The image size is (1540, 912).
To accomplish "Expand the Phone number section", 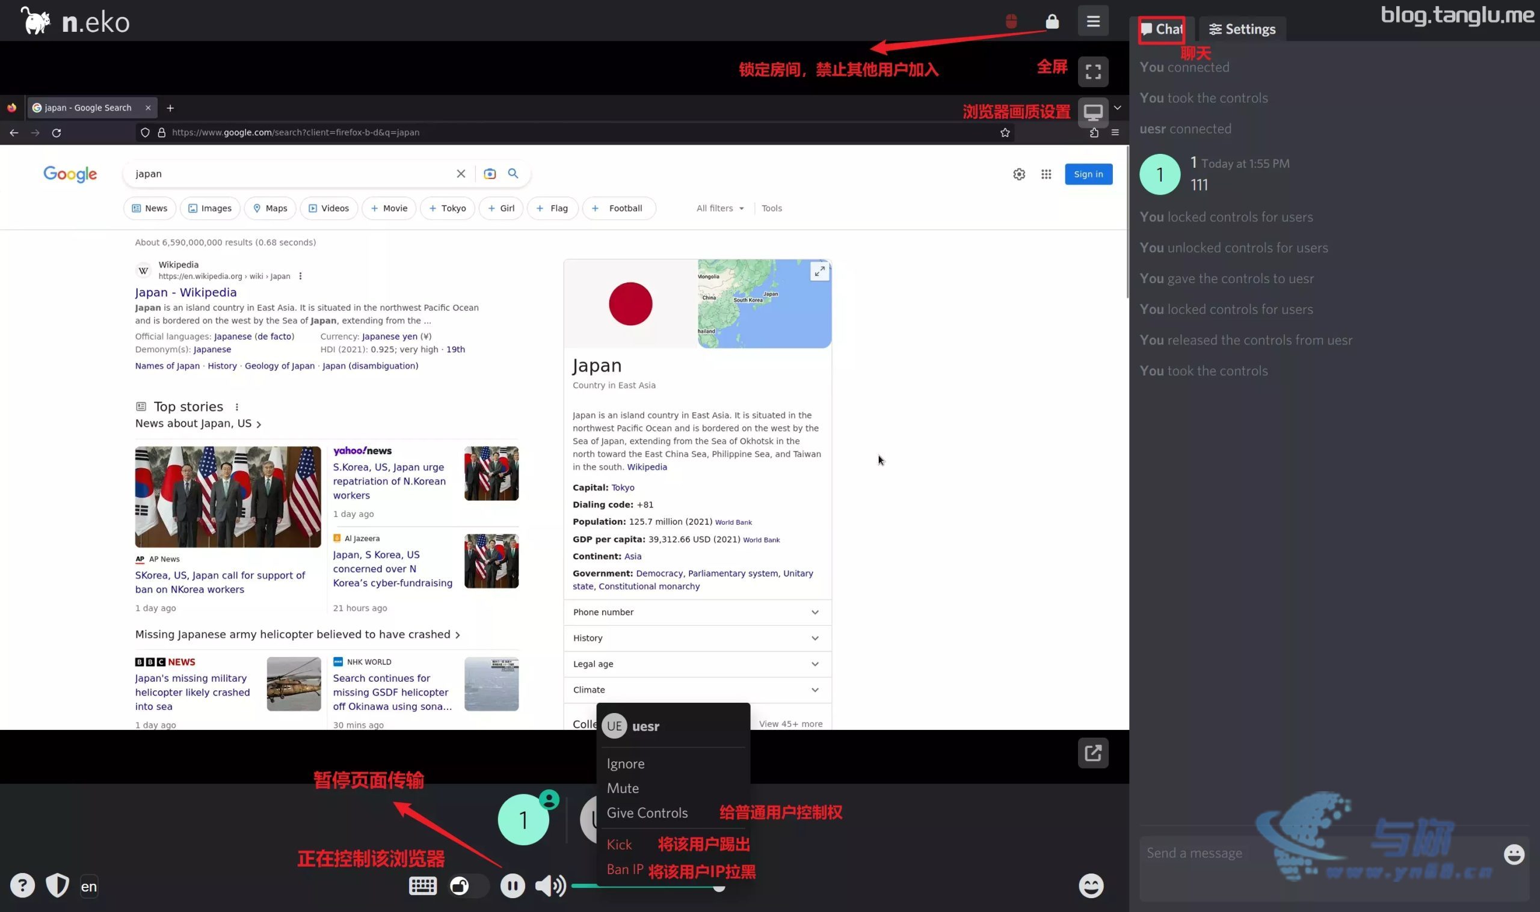I will point(697,612).
